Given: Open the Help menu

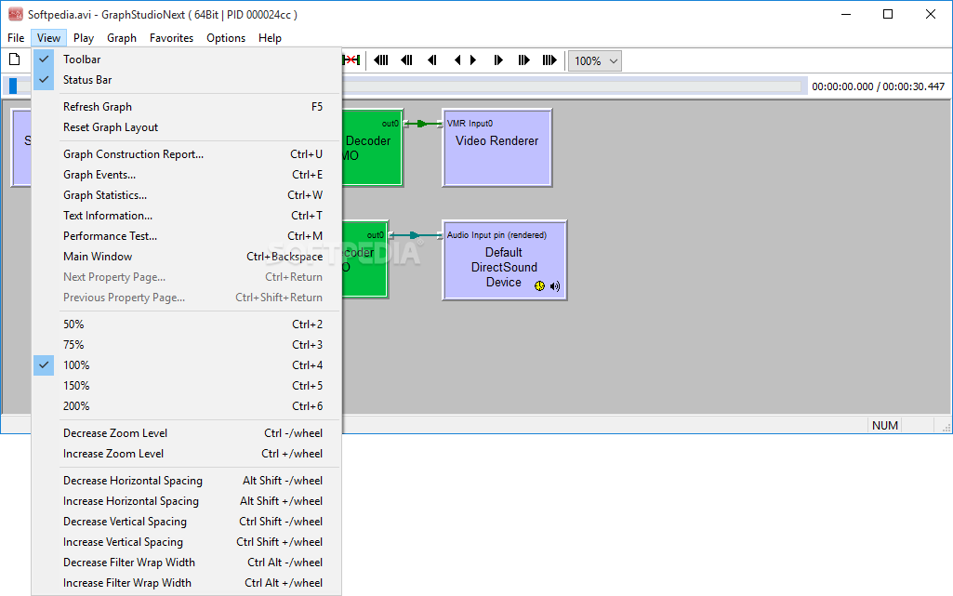Looking at the screenshot, I should [x=270, y=38].
